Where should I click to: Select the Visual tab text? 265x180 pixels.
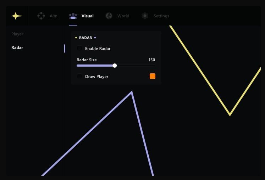click(x=88, y=16)
